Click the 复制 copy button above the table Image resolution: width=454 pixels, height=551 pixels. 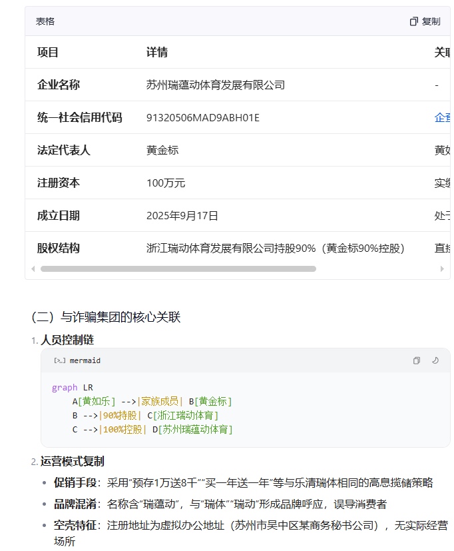coord(425,21)
